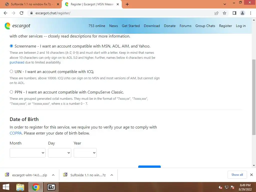Select the PPN CompuServe radio button
Screen dimensions: 256x192
pos(11,92)
